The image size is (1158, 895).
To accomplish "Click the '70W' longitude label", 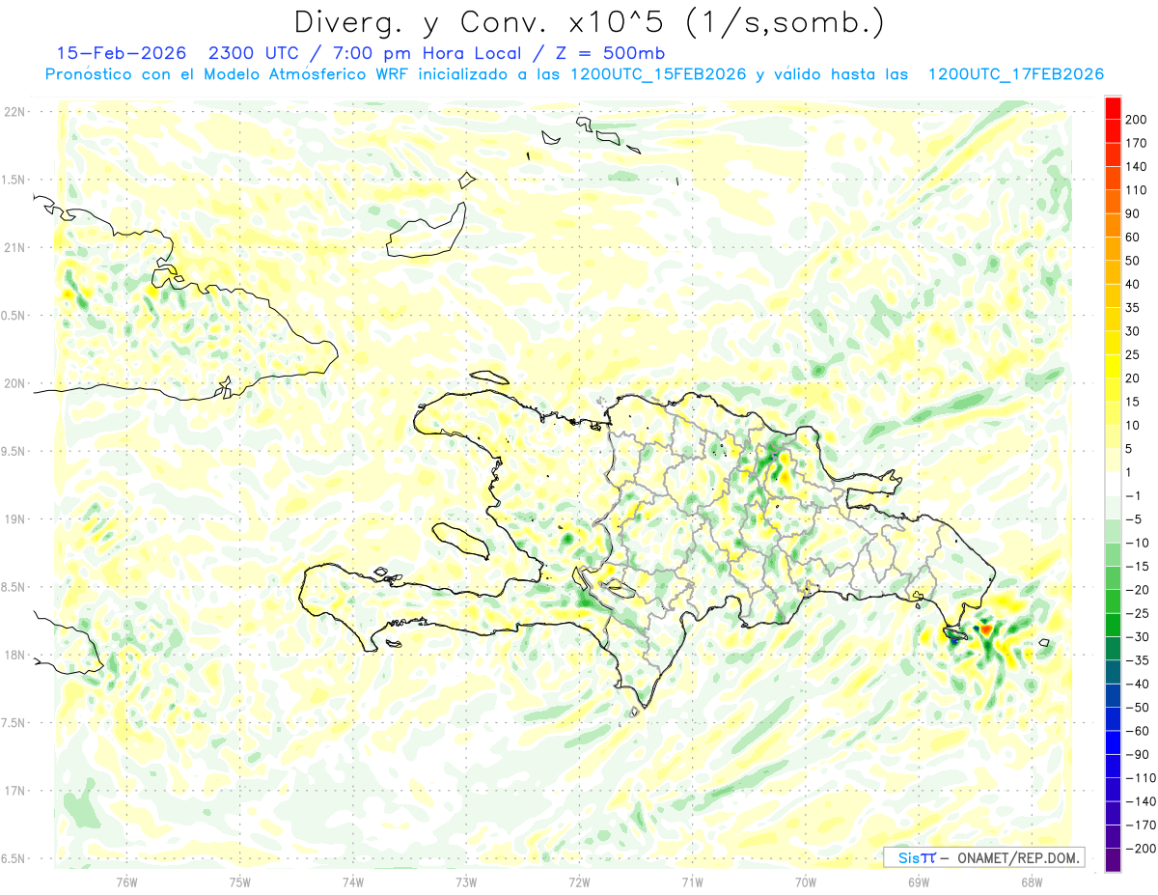I will click(x=806, y=882).
